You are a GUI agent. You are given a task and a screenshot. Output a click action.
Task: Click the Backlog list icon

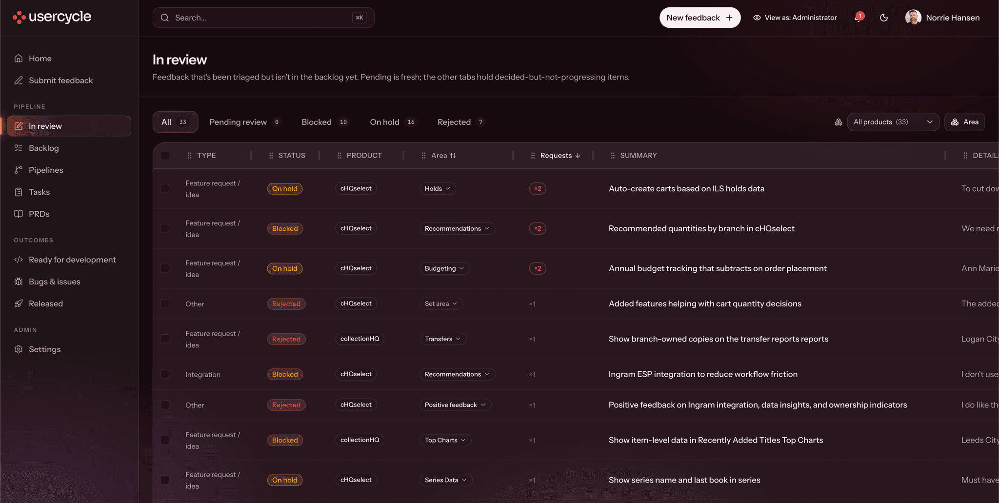tap(19, 148)
